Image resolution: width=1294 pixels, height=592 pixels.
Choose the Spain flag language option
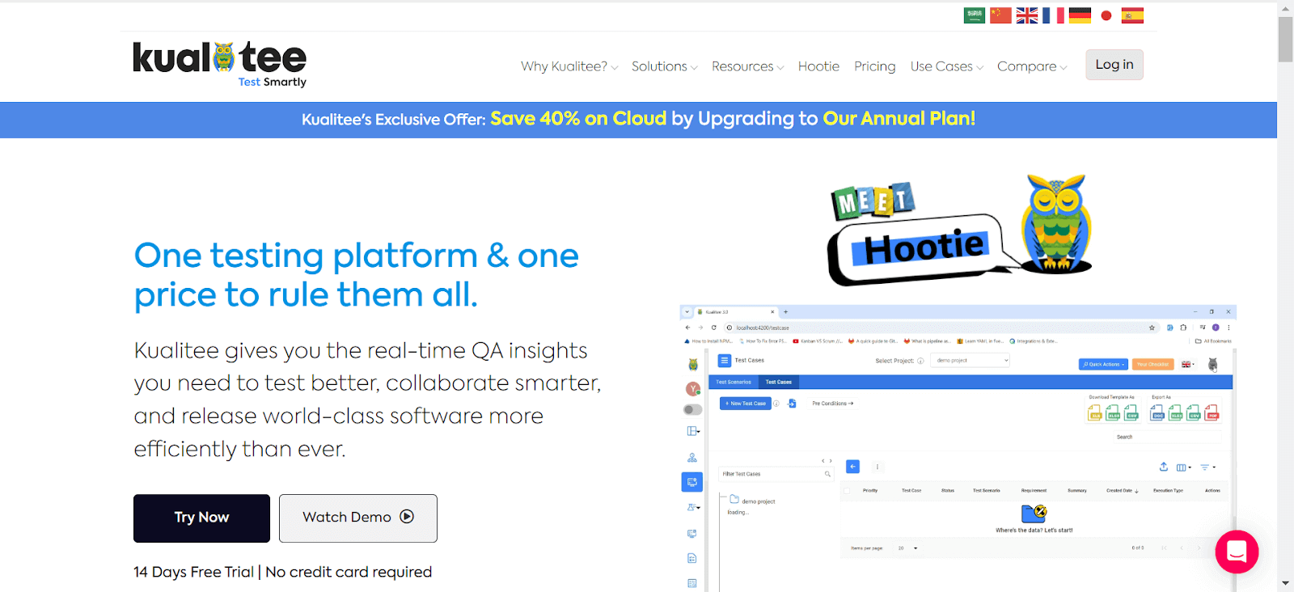click(x=1133, y=15)
